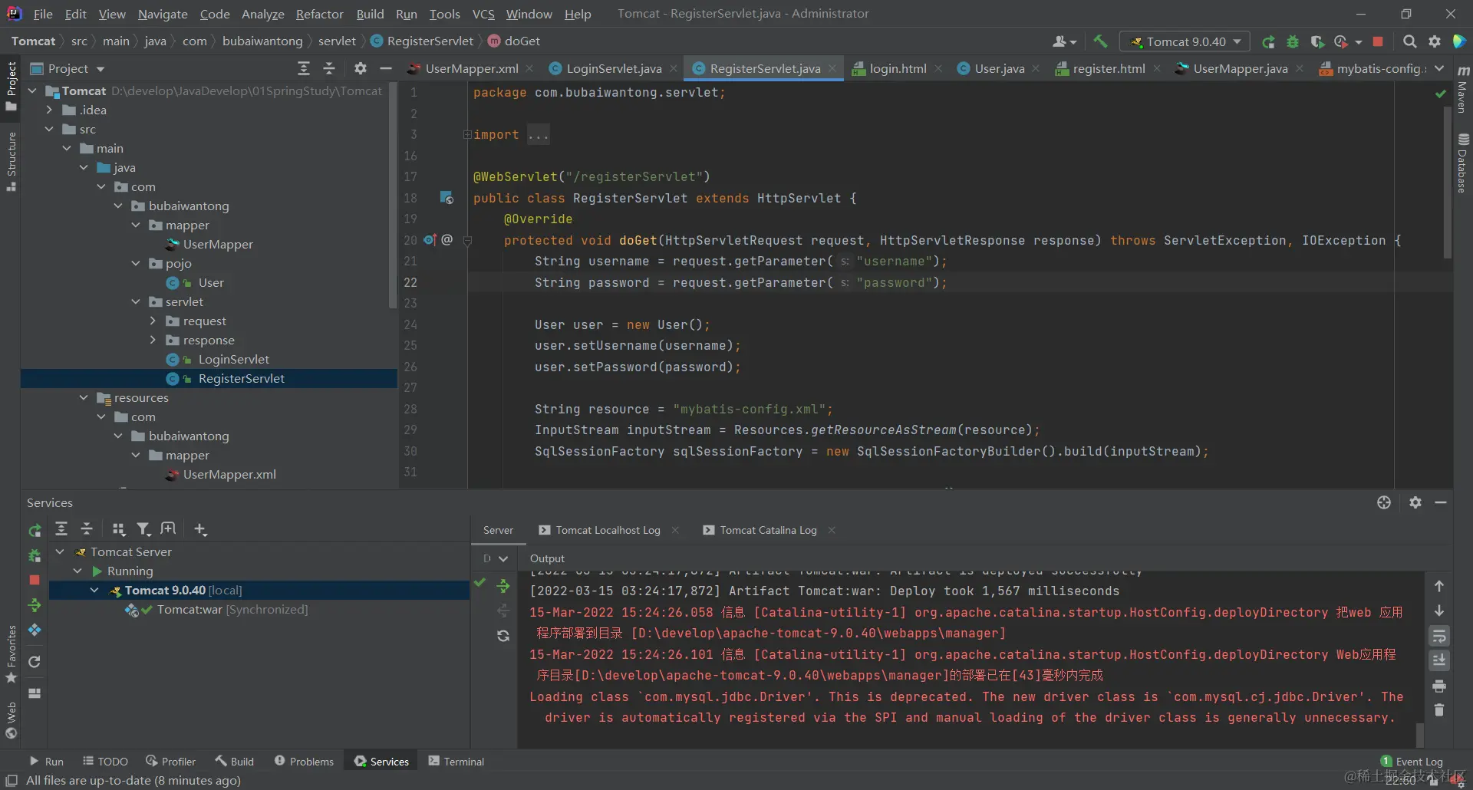The width and height of the screenshot is (1473, 790).
Task: Switch to the LoginServlet.java tab
Action: (x=614, y=69)
